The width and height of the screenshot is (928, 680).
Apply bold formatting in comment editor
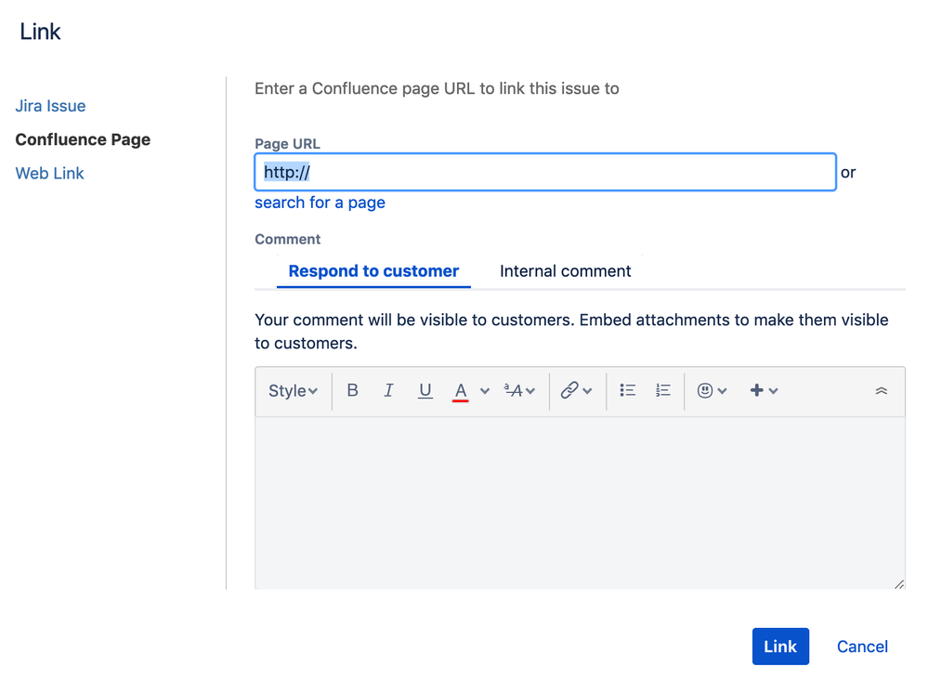pyautogui.click(x=352, y=391)
